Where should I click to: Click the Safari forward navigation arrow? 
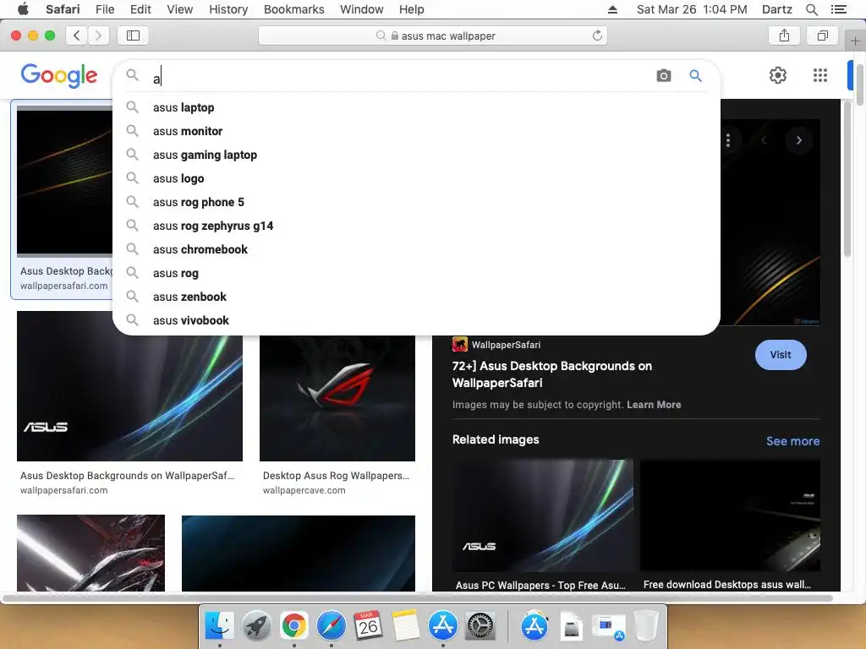[x=98, y=35]
